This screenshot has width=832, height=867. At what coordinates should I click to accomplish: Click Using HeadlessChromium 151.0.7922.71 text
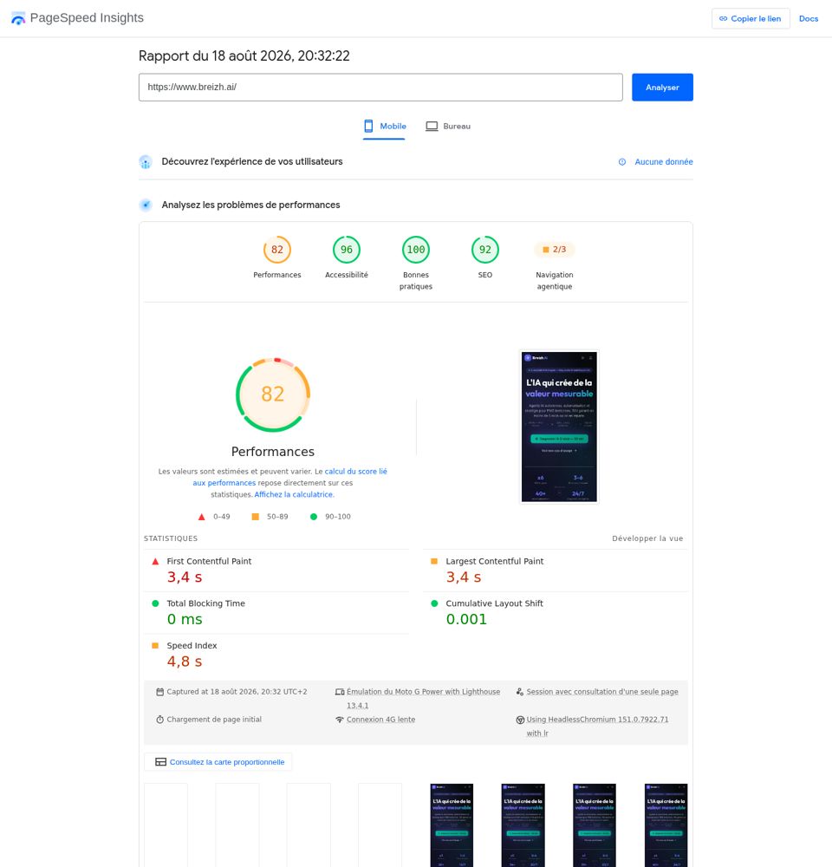coord(598,726)
